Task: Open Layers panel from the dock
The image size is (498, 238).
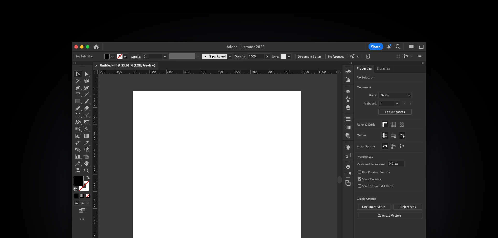Action: [348, 167]
